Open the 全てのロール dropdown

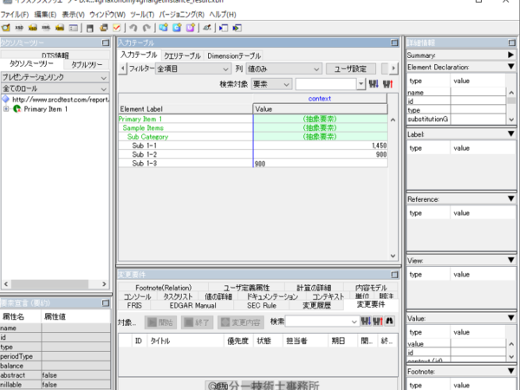point(55,88)
